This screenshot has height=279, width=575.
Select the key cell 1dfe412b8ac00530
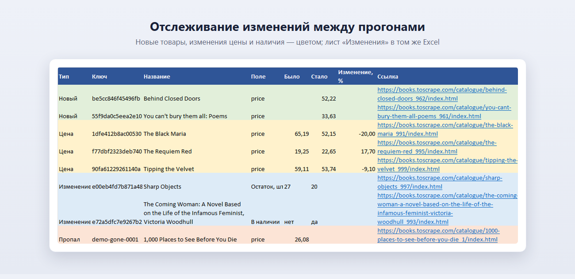[x=117, y=134]
